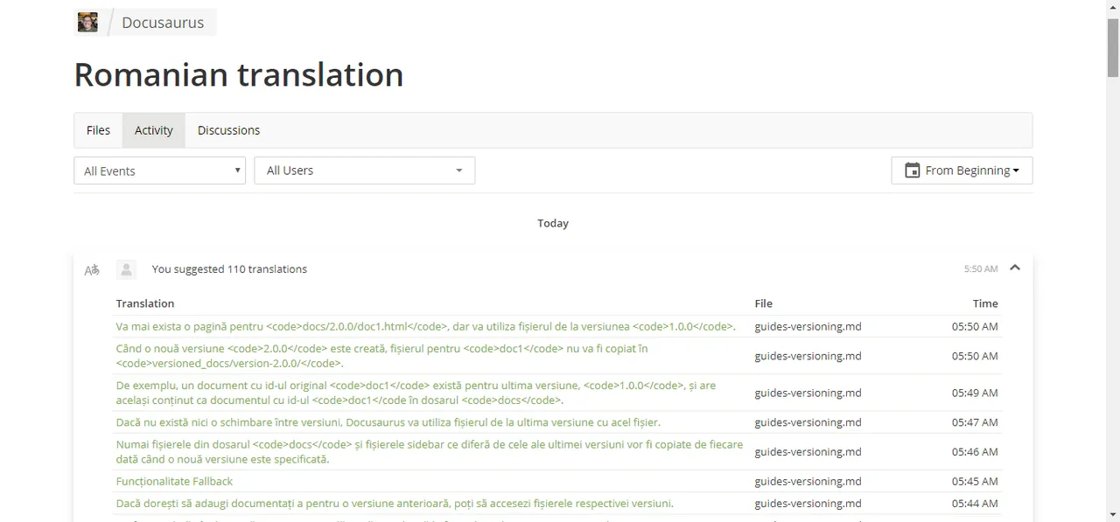Open the All Users filter dropdown

365,171
